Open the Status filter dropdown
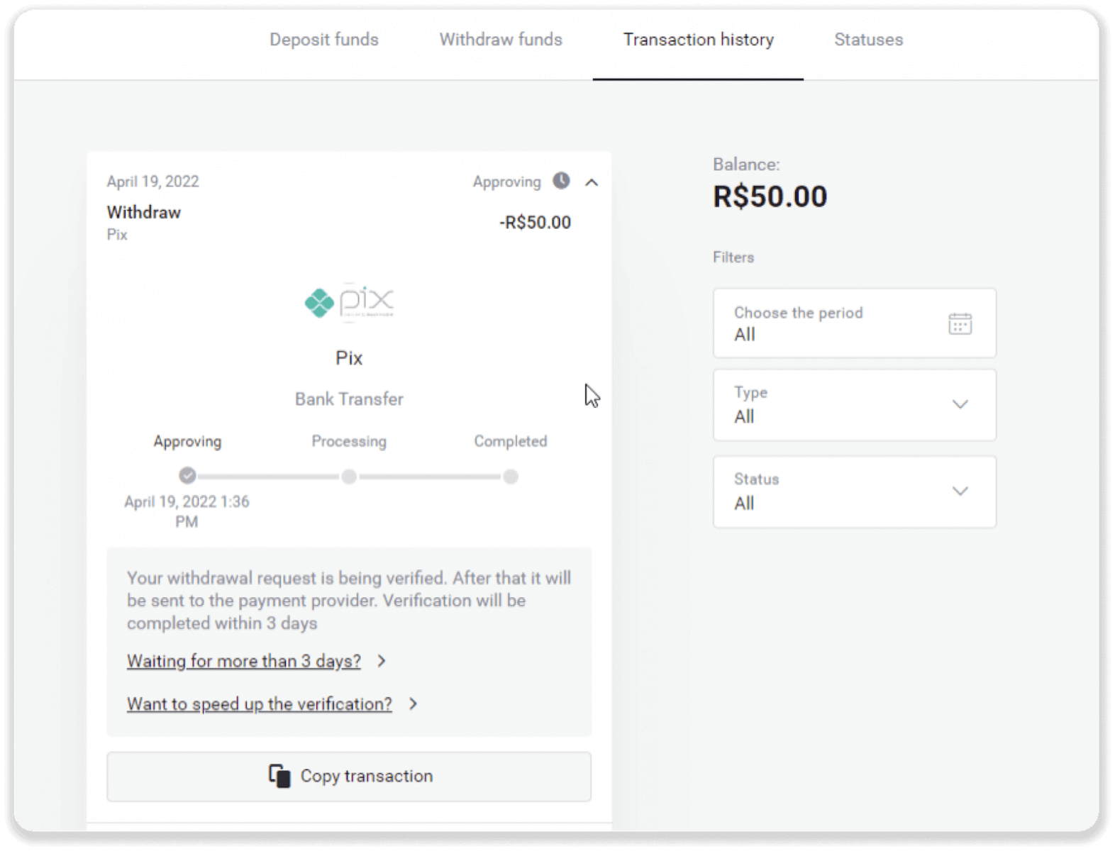Viewport: 1115px width, 851px height. (960, 491)
